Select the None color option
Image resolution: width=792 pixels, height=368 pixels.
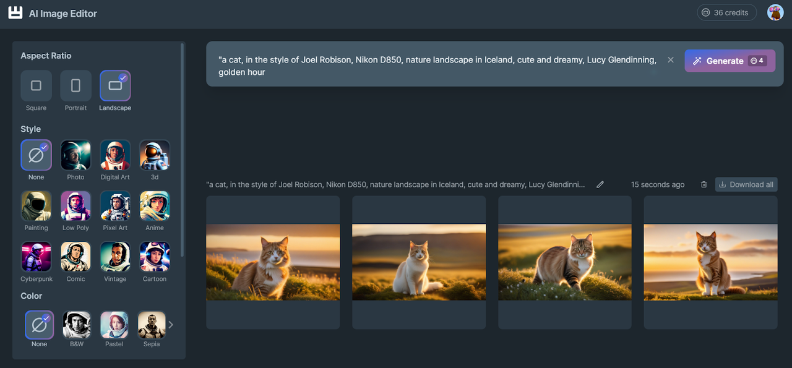pyautogui.click(x=39, y=325)
